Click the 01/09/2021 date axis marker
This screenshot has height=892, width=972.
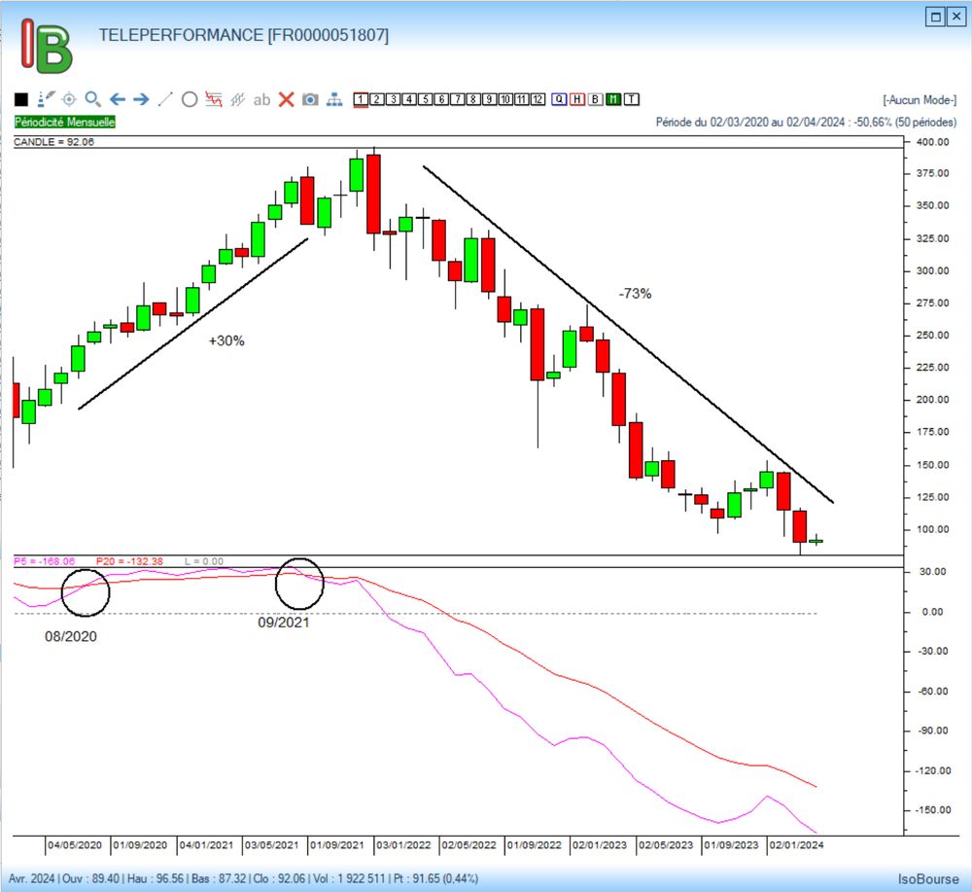(336, 845)
